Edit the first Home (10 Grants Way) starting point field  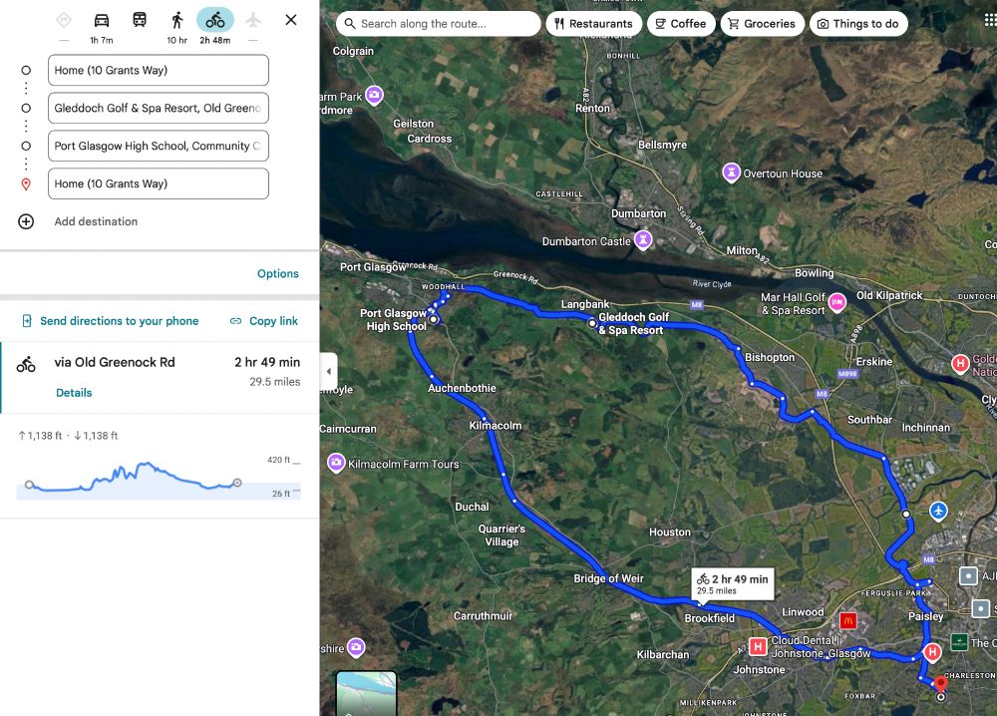pos(159,70)
